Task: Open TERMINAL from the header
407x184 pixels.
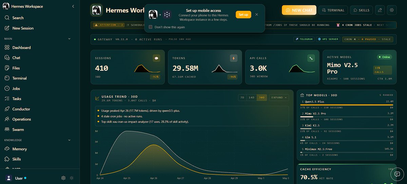Action: pos(333,10)
